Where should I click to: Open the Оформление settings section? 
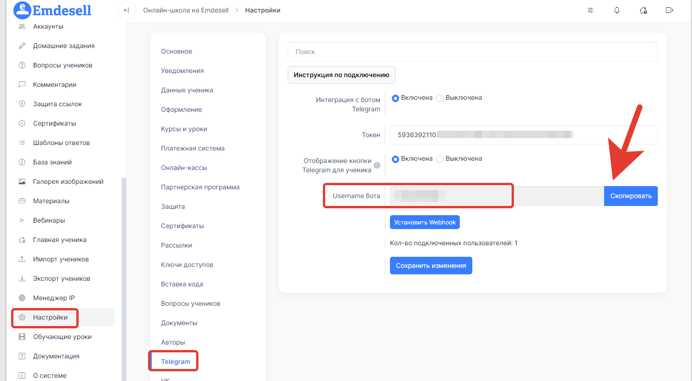click(x=181, y=109)
